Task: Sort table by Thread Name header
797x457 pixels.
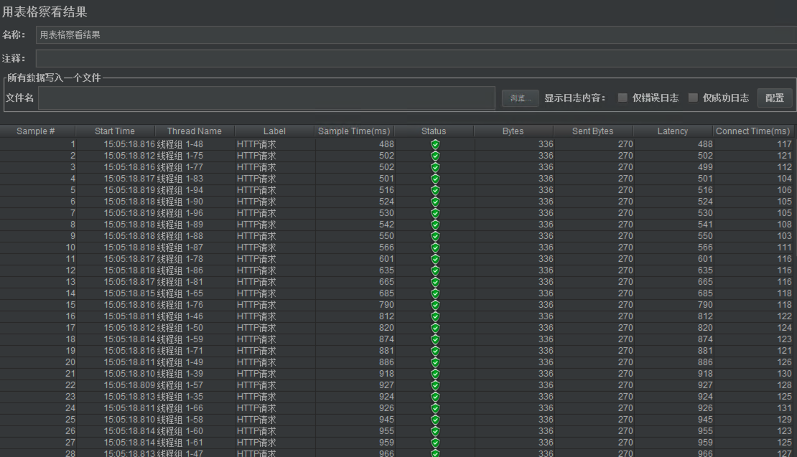Action: pos(195,131)
